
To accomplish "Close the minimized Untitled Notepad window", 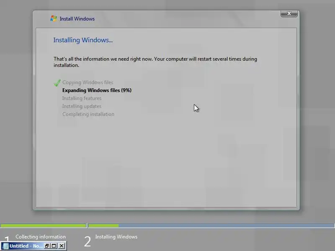I will click(x=62, y=246).
